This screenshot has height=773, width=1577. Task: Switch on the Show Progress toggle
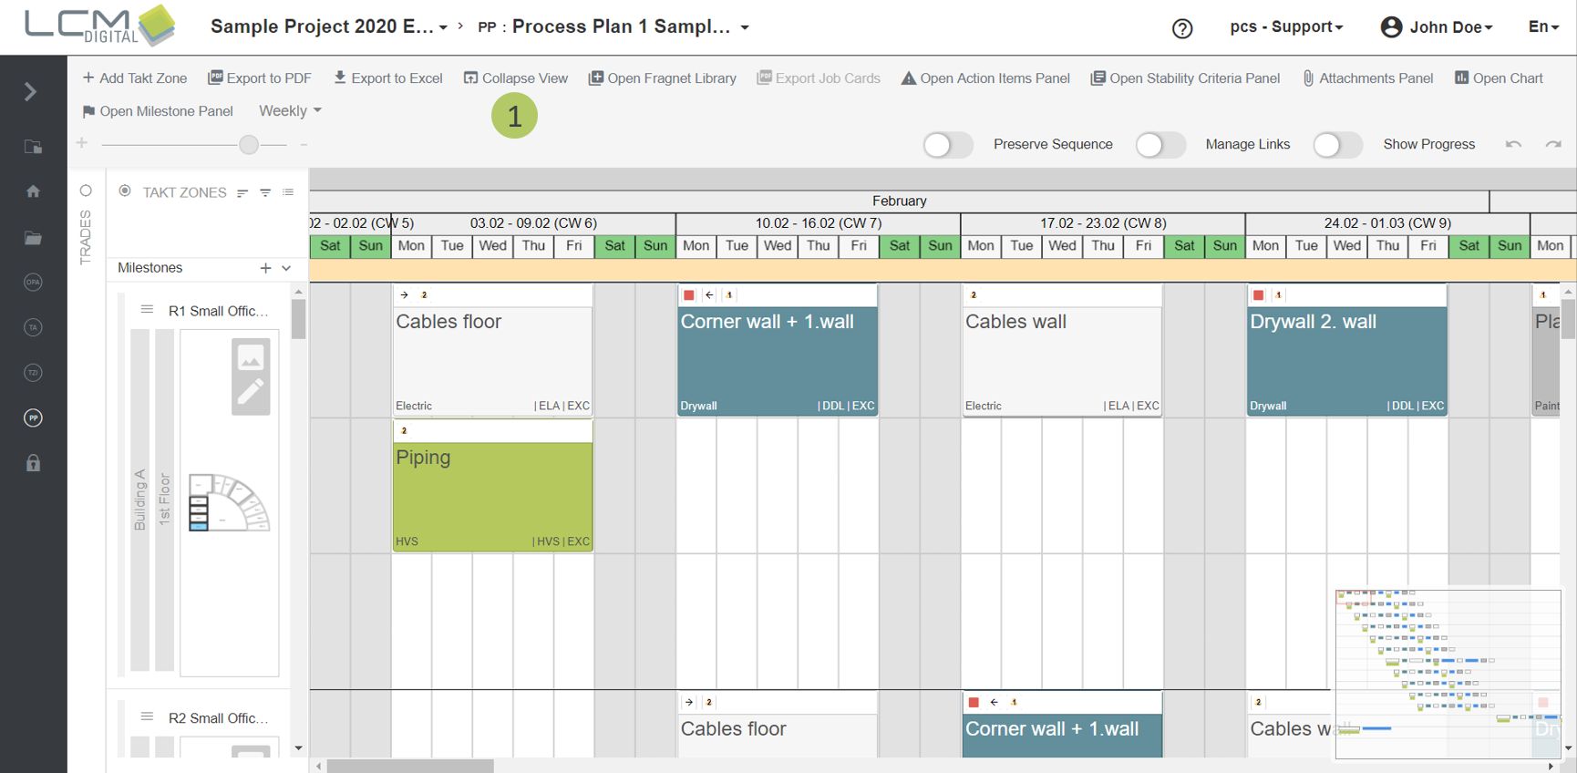[x=1337, y=145]
